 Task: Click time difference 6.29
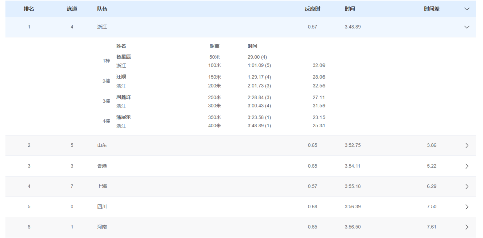(432, 186)
